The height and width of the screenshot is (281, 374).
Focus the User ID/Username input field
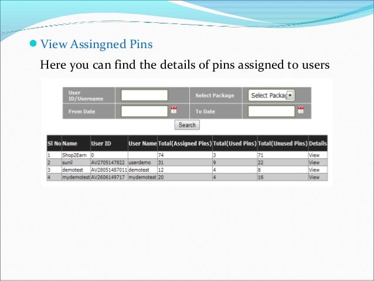tap(144, 96)
